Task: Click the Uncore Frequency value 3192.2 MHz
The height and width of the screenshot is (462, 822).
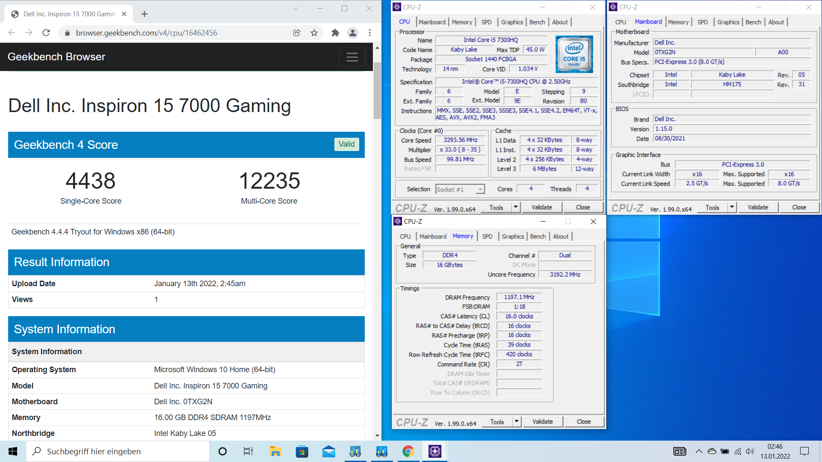Action: 565,275
